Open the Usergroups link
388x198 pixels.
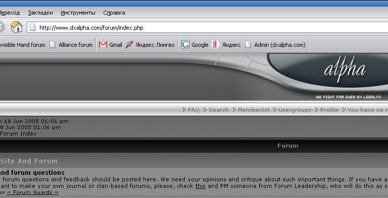[295, 110]
